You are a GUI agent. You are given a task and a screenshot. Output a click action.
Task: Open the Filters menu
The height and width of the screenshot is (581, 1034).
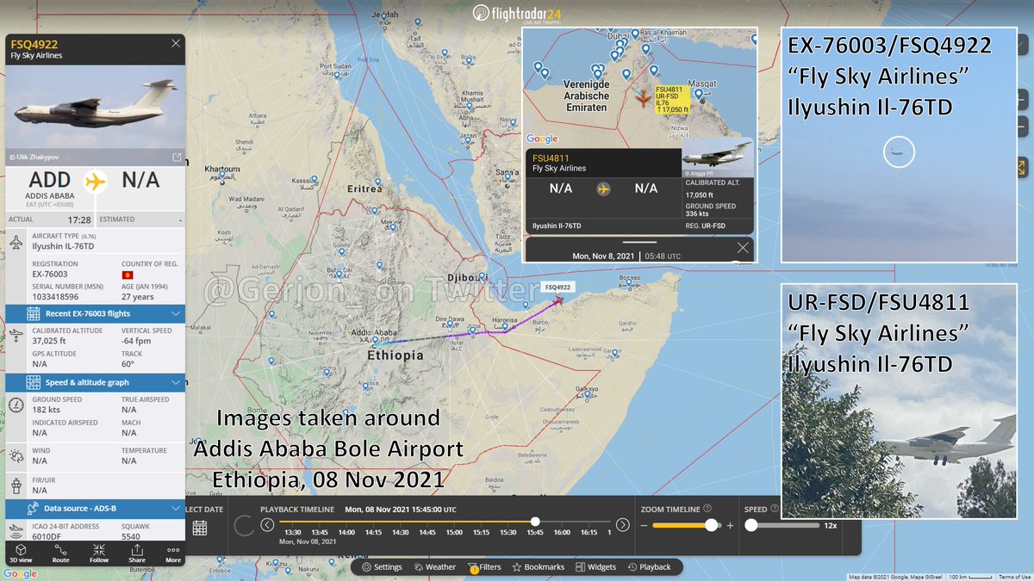485,567
